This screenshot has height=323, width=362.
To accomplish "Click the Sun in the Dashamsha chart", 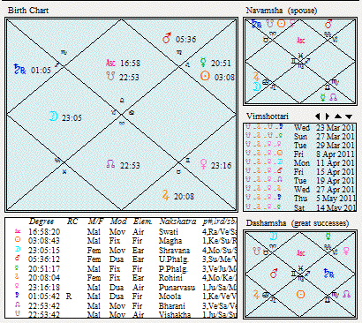I will pyautogui.click(x=300, y=295).
